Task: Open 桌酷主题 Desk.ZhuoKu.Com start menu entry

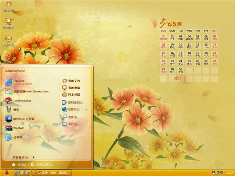Action: [27, 91]
